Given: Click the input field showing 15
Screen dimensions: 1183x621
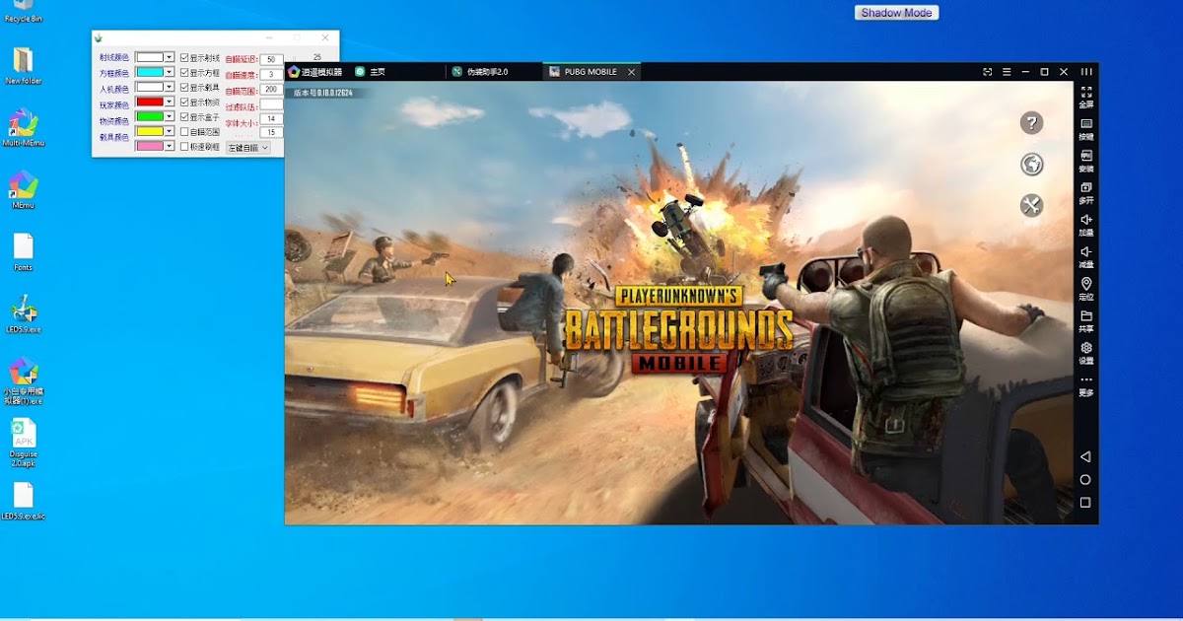Looking at the screenshot, I should (x=271, y=132).
